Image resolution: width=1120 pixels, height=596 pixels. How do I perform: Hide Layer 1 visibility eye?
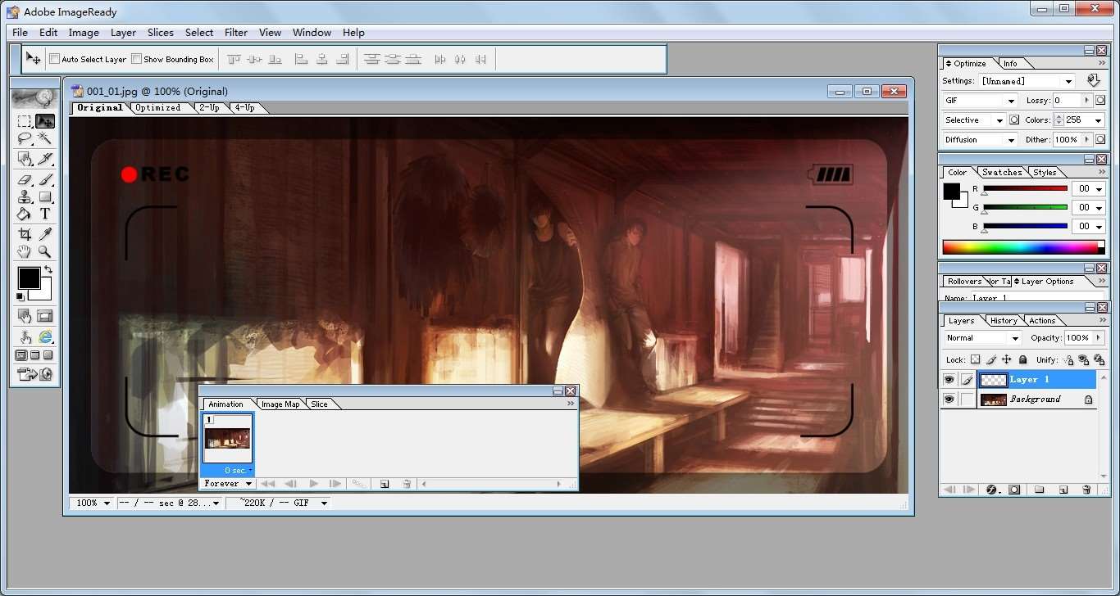coord(949,379)
